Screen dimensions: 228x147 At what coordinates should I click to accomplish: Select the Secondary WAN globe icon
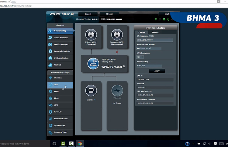click(117, 35)
